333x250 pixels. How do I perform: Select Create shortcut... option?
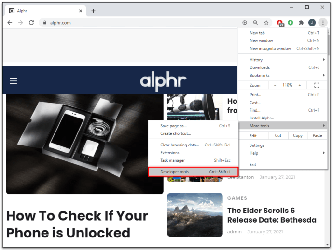(x=193, y=133)
